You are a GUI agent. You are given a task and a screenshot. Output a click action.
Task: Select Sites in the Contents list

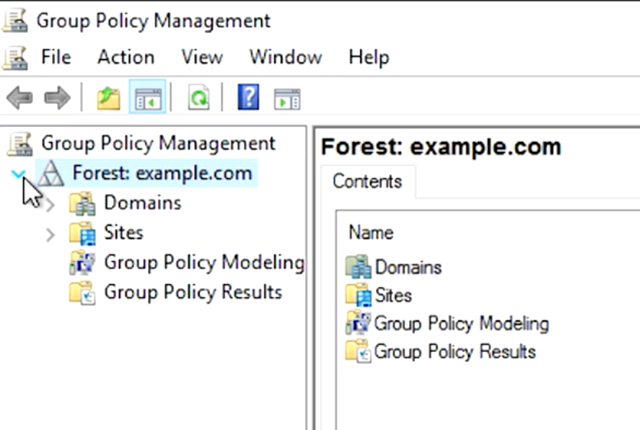392,296
